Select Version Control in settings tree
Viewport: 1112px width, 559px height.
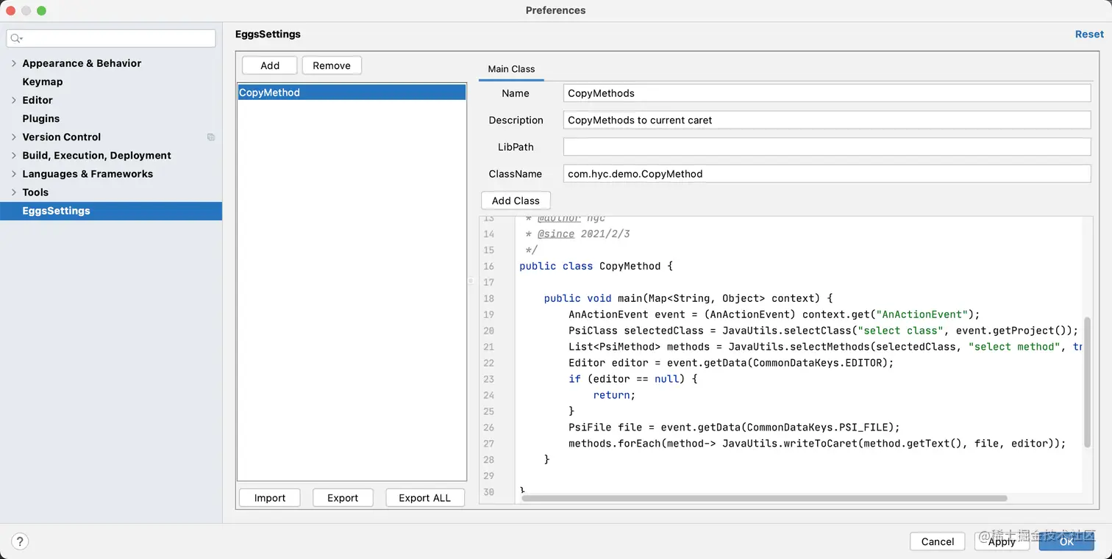[61, 137]
